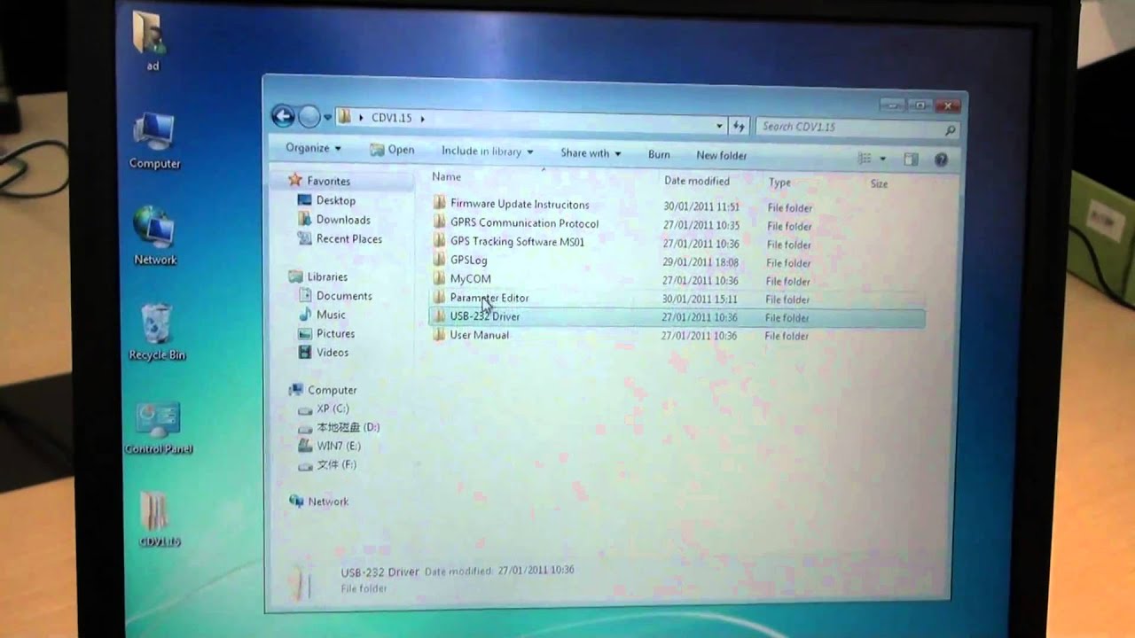Open Downloads in Favorites
Screen dimensions: 1135x638
343,220
